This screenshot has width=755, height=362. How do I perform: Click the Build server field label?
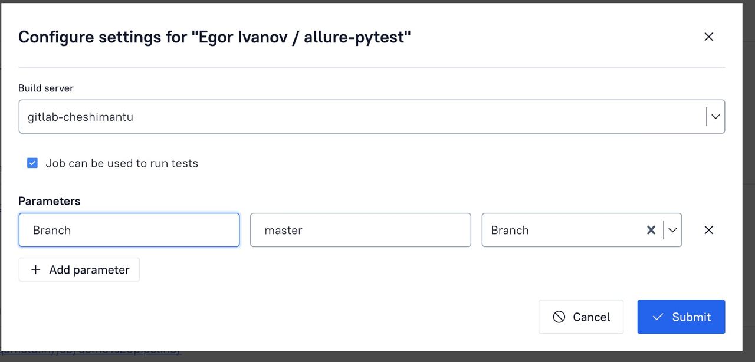coord(46,88)
